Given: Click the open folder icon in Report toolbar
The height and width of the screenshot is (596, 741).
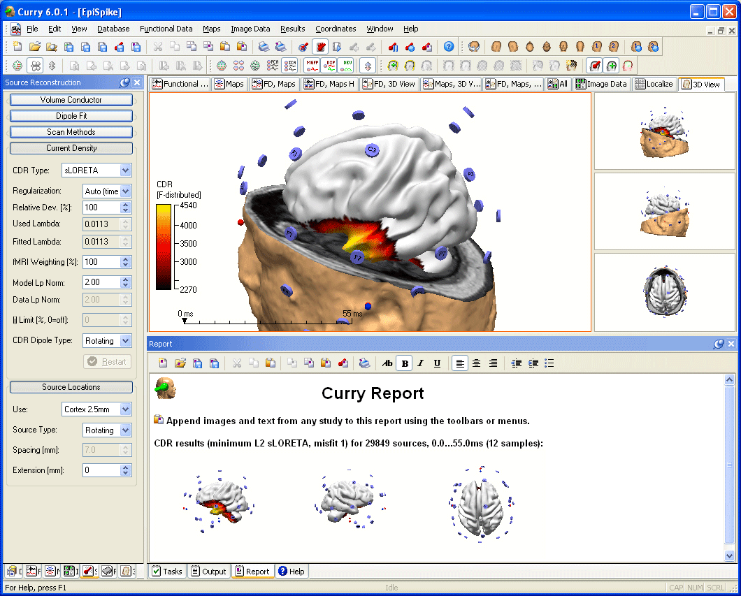Looking at the screenshot, I should pos(180,363).
